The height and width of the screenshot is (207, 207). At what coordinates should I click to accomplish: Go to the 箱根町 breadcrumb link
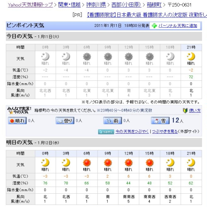click(x=154, y=5)
